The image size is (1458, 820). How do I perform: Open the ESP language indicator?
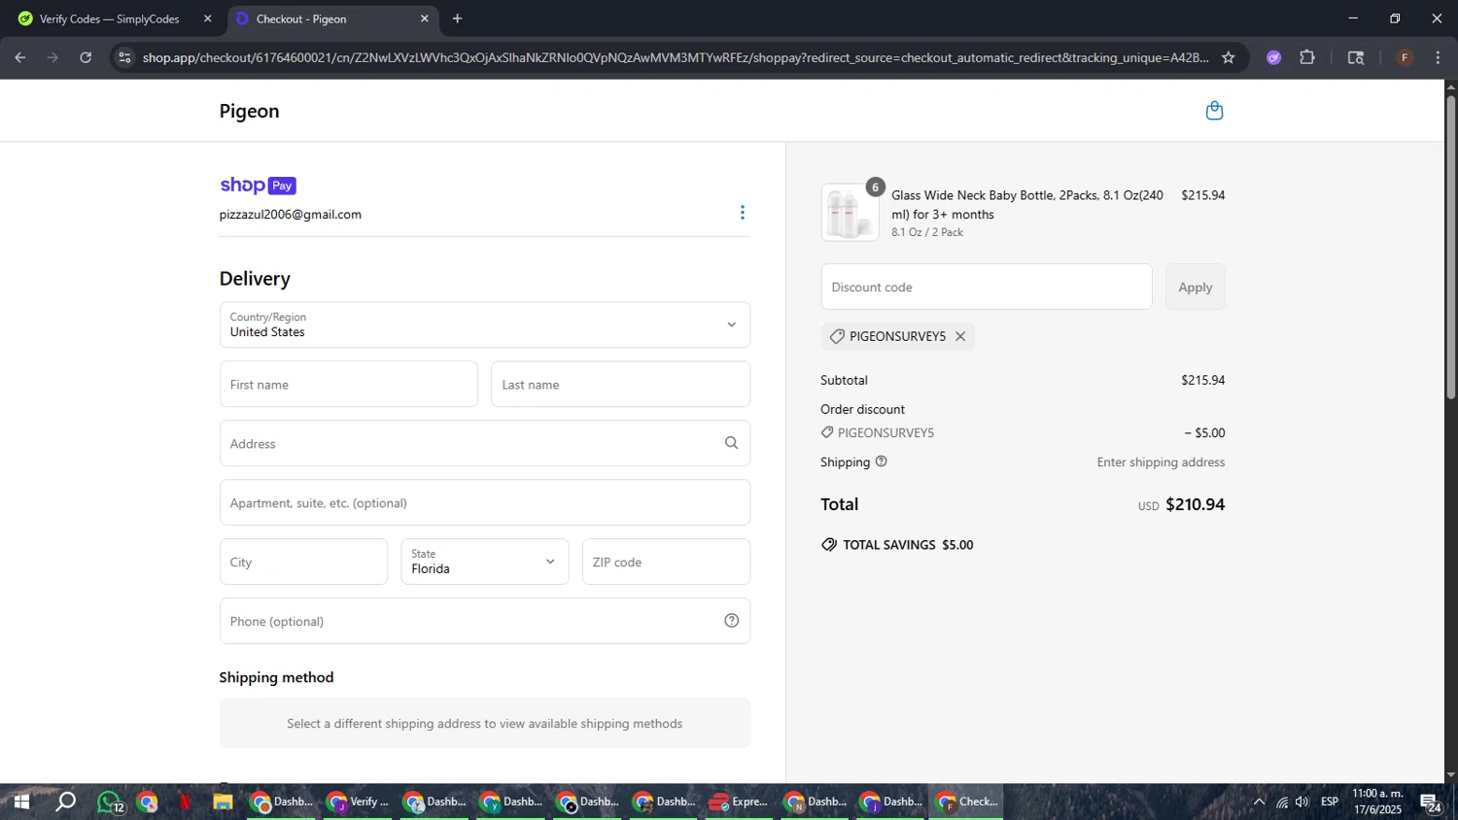1330,803
